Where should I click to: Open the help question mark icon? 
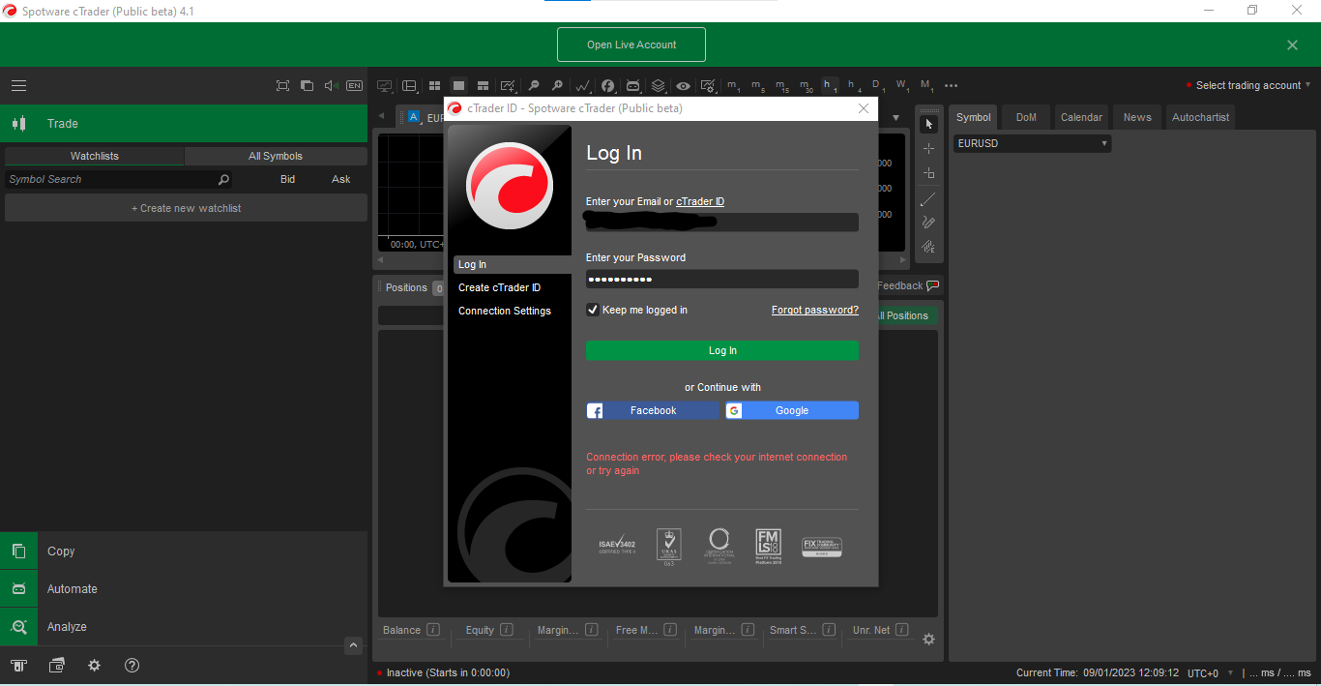(x=132, y=666)
